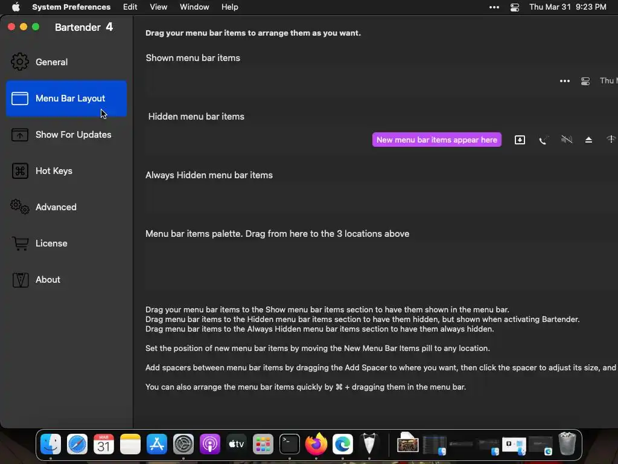Click the Bartender 4 title text
The width and height of the screenshot is (618, 464).
(x=84, y=27)
